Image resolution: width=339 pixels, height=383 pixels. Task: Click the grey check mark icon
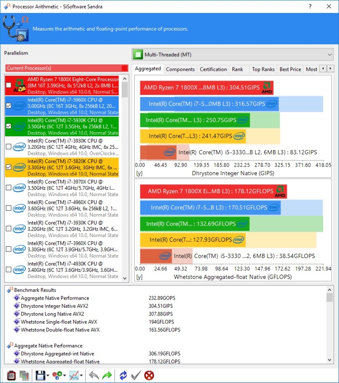click(136, 375)
